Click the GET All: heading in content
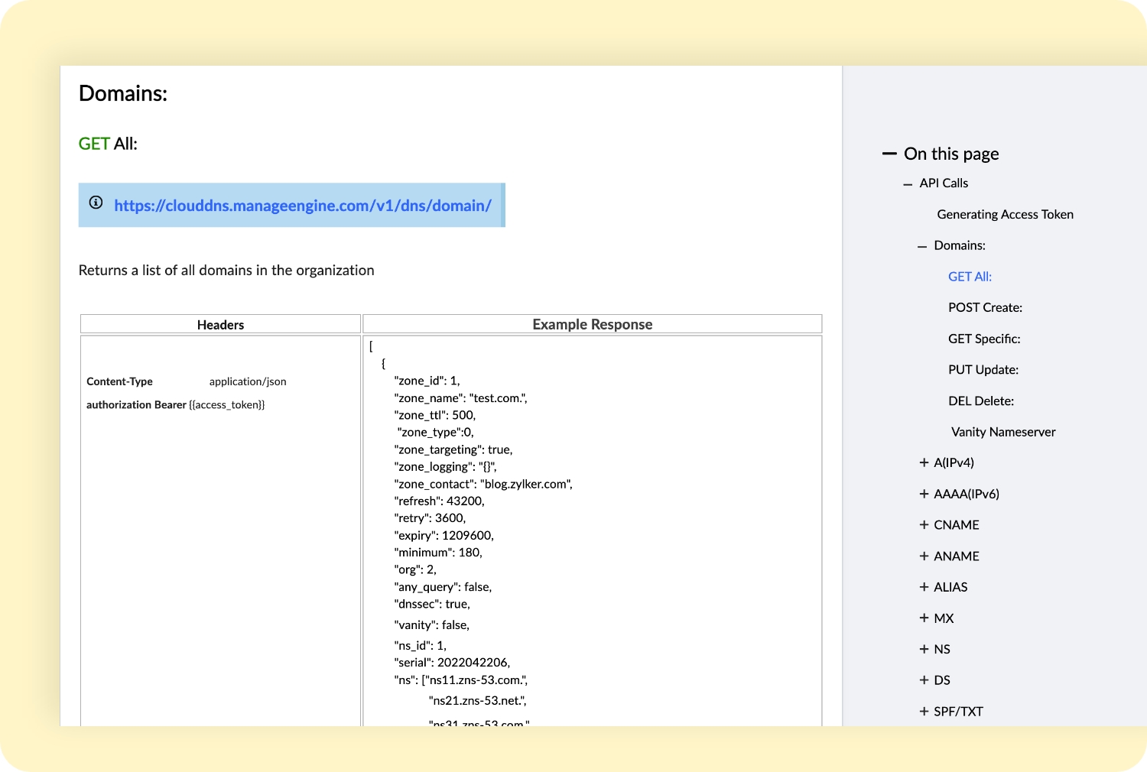 [x=108, y=144]
